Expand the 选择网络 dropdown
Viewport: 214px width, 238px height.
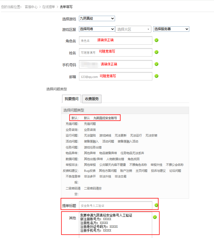[x=97, y=29]
